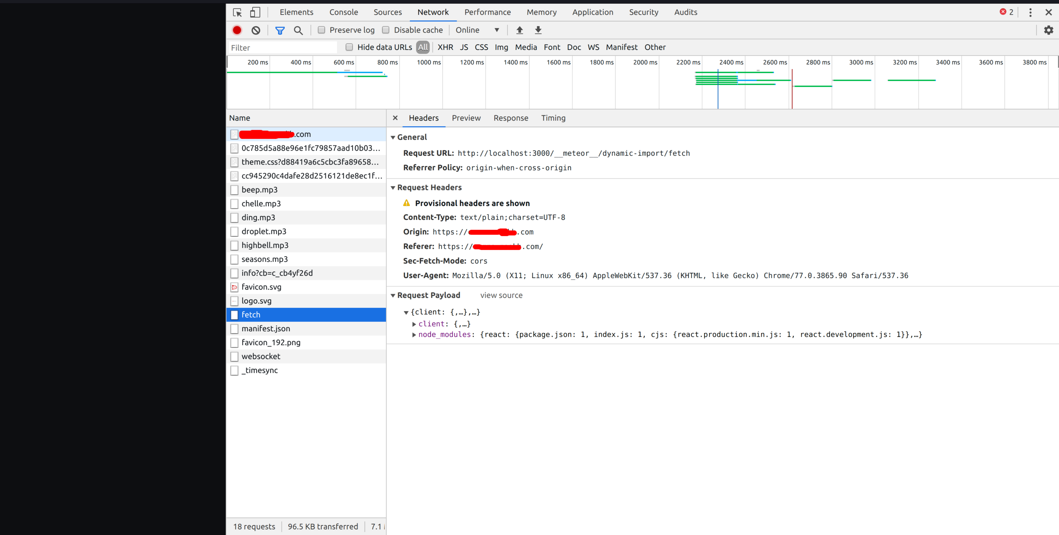Screen dimensions: 1059x535
Task: Open the Timing tab
Action: coord(553,118)
